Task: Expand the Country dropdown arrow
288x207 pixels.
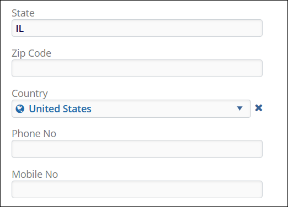Action: pyautogui.click(x=239, y=108)
